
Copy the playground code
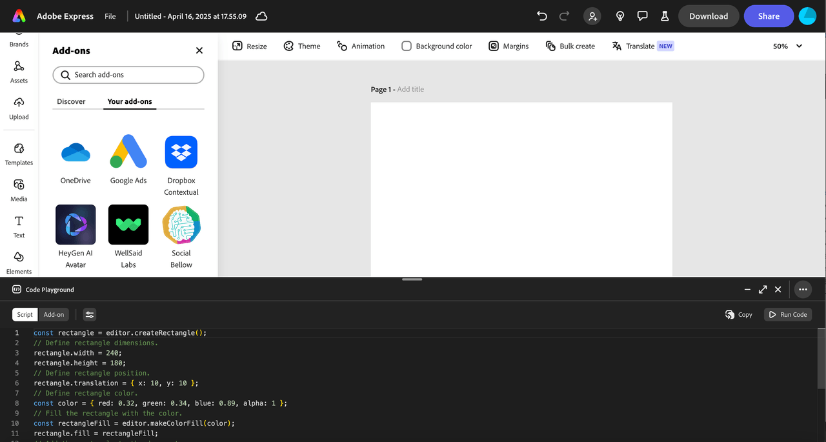pos(739,314)
